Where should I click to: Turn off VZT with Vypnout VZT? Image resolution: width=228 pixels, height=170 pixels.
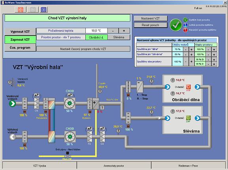click(x=20, y=32)
